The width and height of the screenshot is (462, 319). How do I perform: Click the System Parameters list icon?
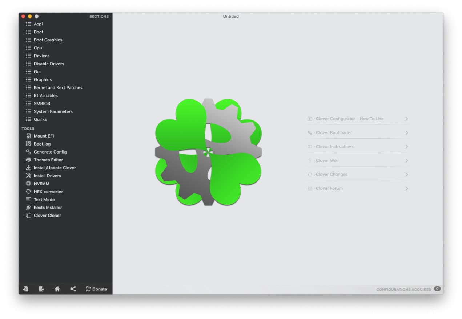point(28,112)
